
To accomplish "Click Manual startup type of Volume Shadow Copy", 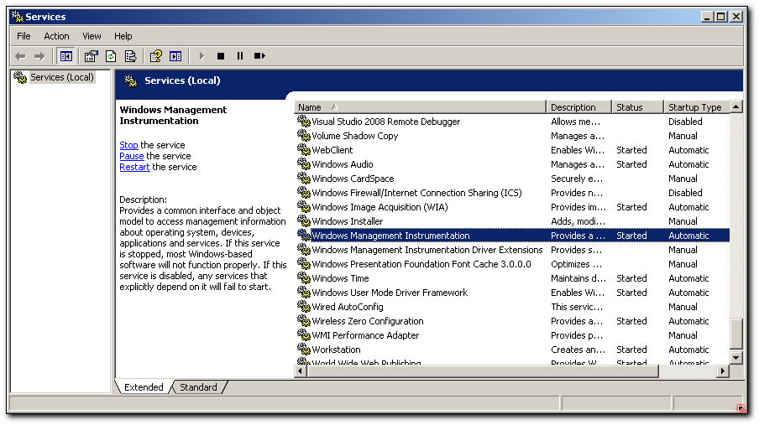I will [x=683, y=136].
